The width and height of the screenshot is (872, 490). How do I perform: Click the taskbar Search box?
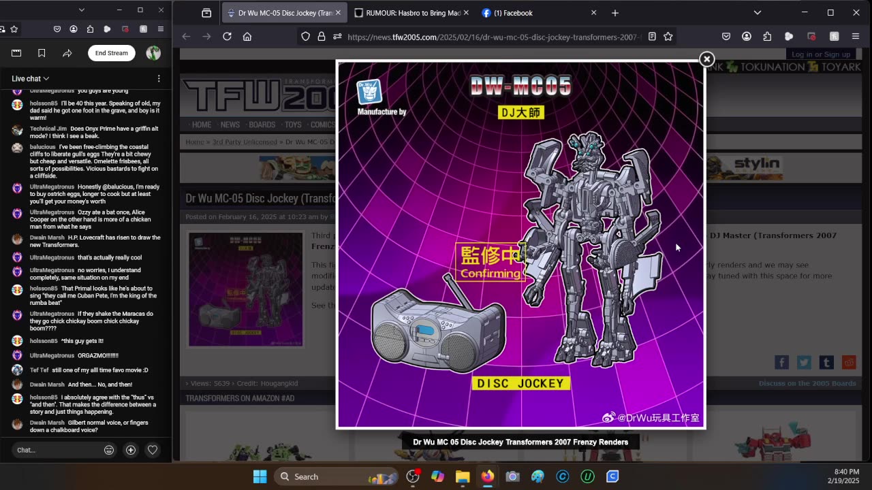337,476
